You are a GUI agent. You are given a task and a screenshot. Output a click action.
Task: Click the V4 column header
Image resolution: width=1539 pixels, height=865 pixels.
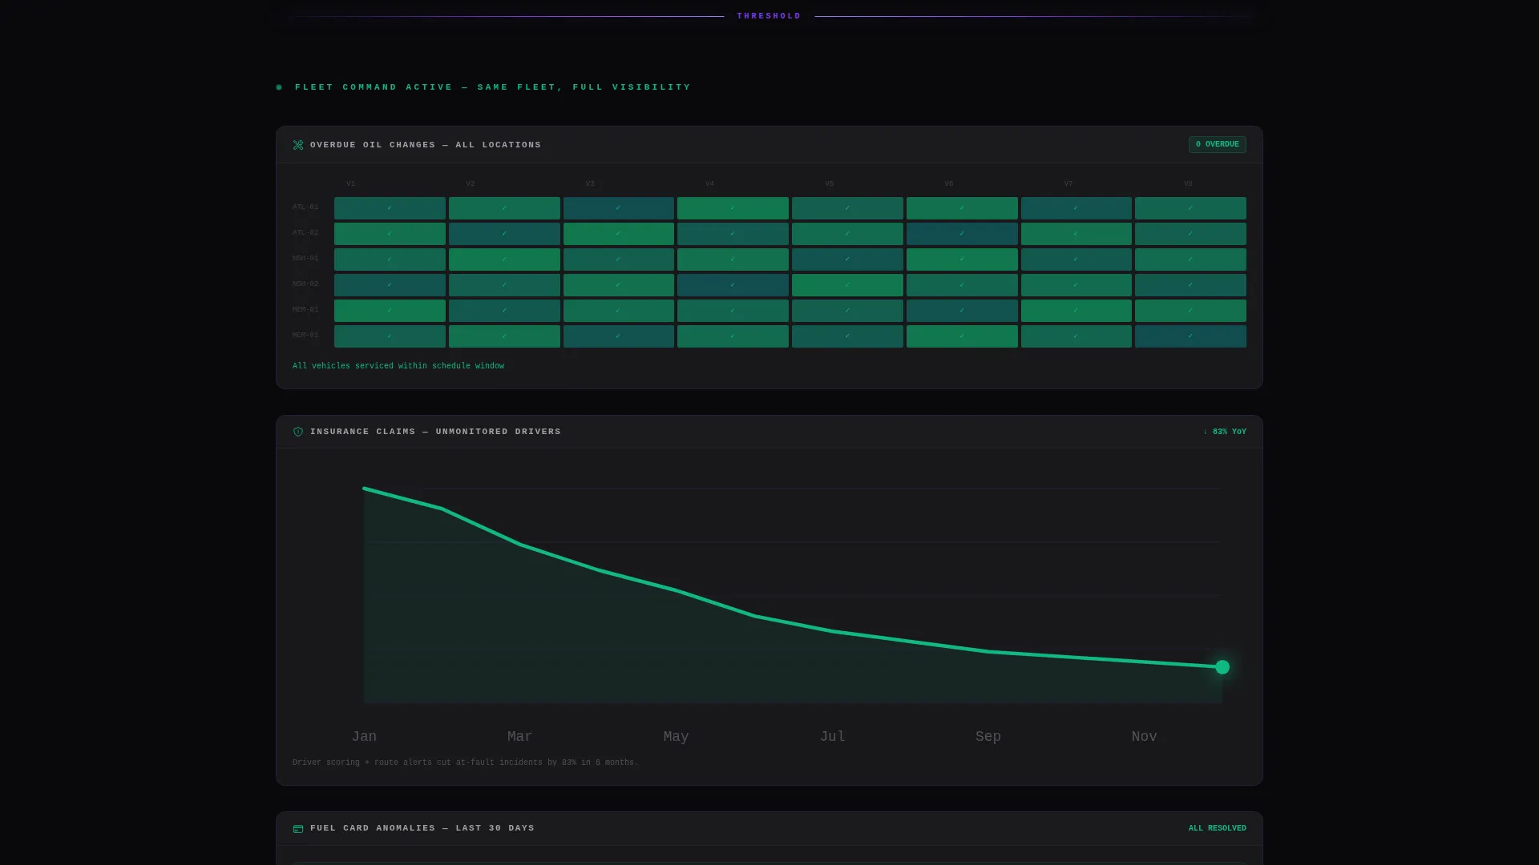click(709, 184)
